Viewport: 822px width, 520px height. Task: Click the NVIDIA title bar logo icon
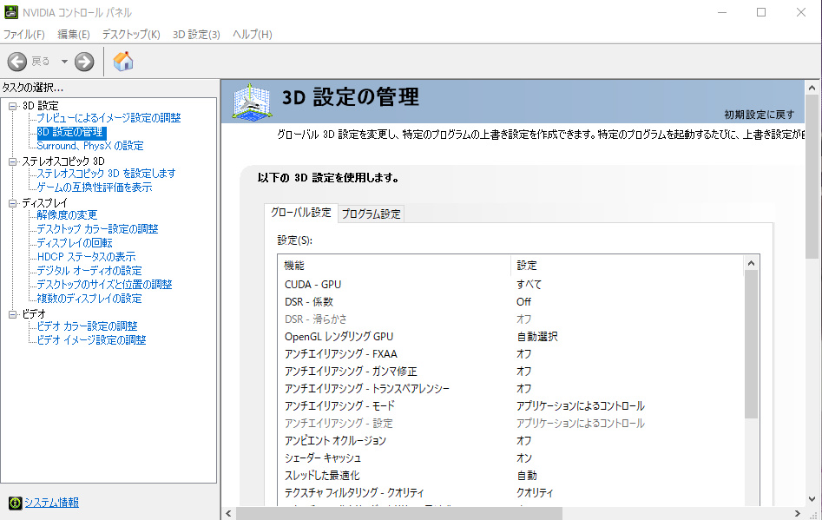coord(11,12)
